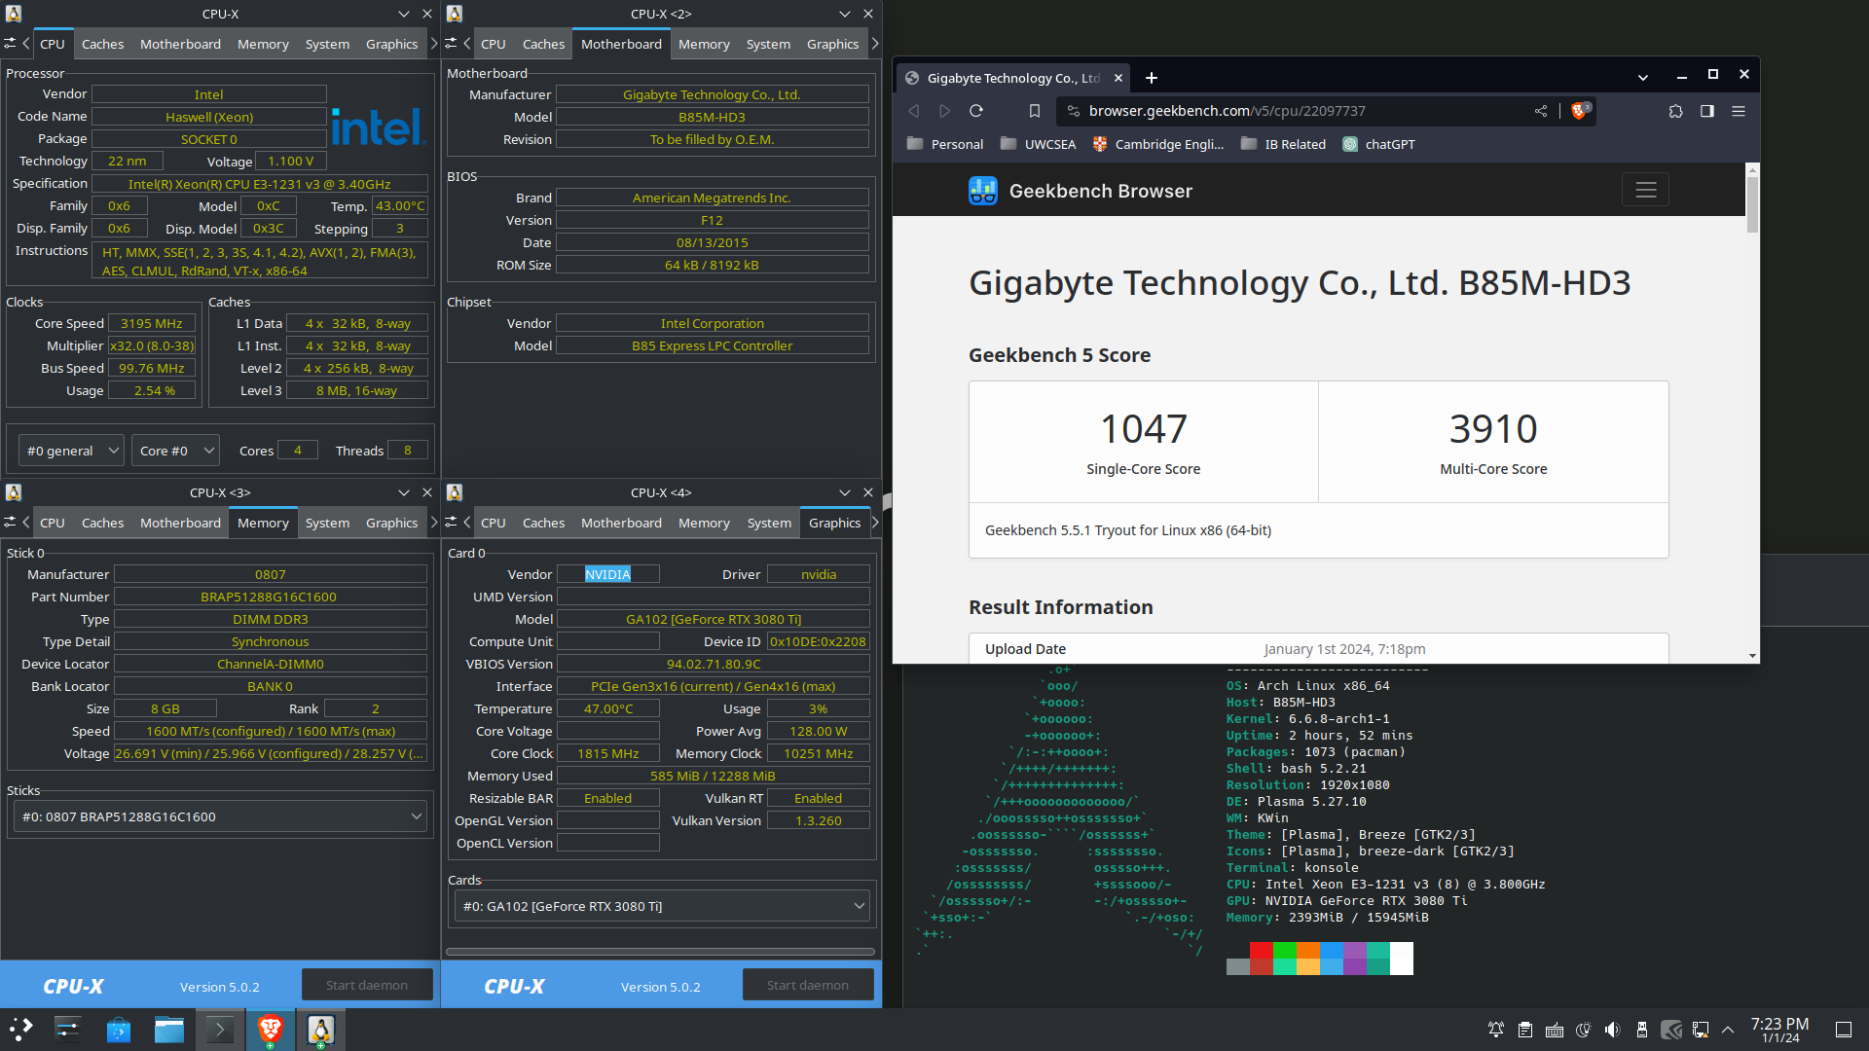Open the clock showing 7:23 PM
This screenshot has height=1051, width=1869.
pyautogui.click(x=1779, y=1030)
